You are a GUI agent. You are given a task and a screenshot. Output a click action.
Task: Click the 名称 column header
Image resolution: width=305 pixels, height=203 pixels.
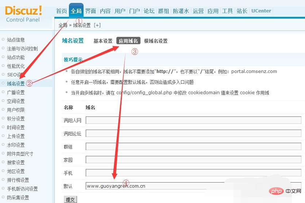[69, 107]
